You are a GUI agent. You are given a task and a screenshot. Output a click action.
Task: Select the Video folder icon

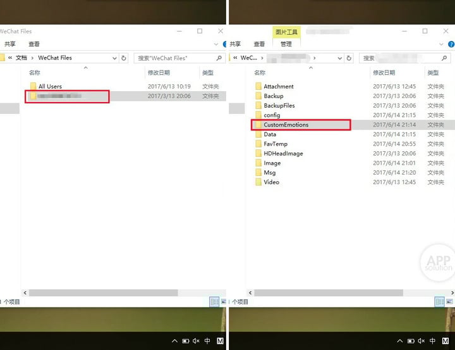point(258,182)
